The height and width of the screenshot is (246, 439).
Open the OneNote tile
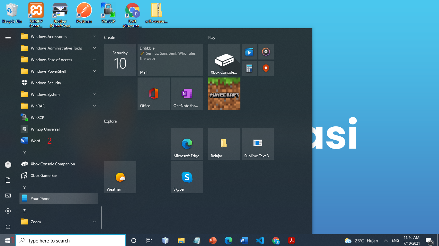(x=187, y=94)
